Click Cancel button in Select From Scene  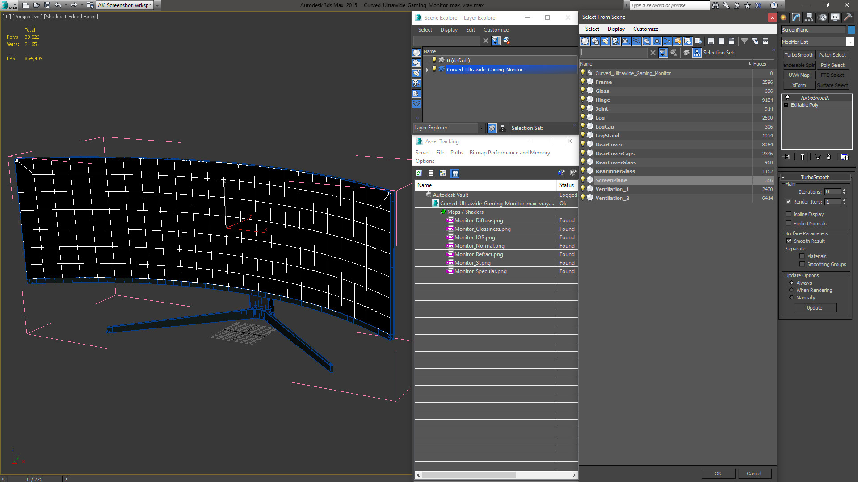point(754,474)
